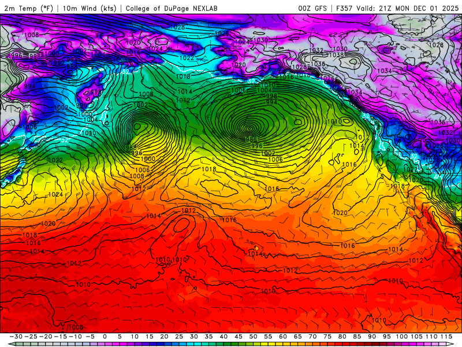Screen dimensions: 462x347
Task: Click the 115 color scale label
Action: click(446, 337)
